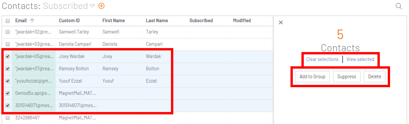
Task: Toggle the select-all header checkbox
Action: pyautogui.click(x=8, y=21)
